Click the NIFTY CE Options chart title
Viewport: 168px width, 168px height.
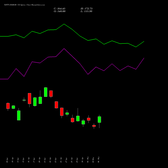point(25,5)
